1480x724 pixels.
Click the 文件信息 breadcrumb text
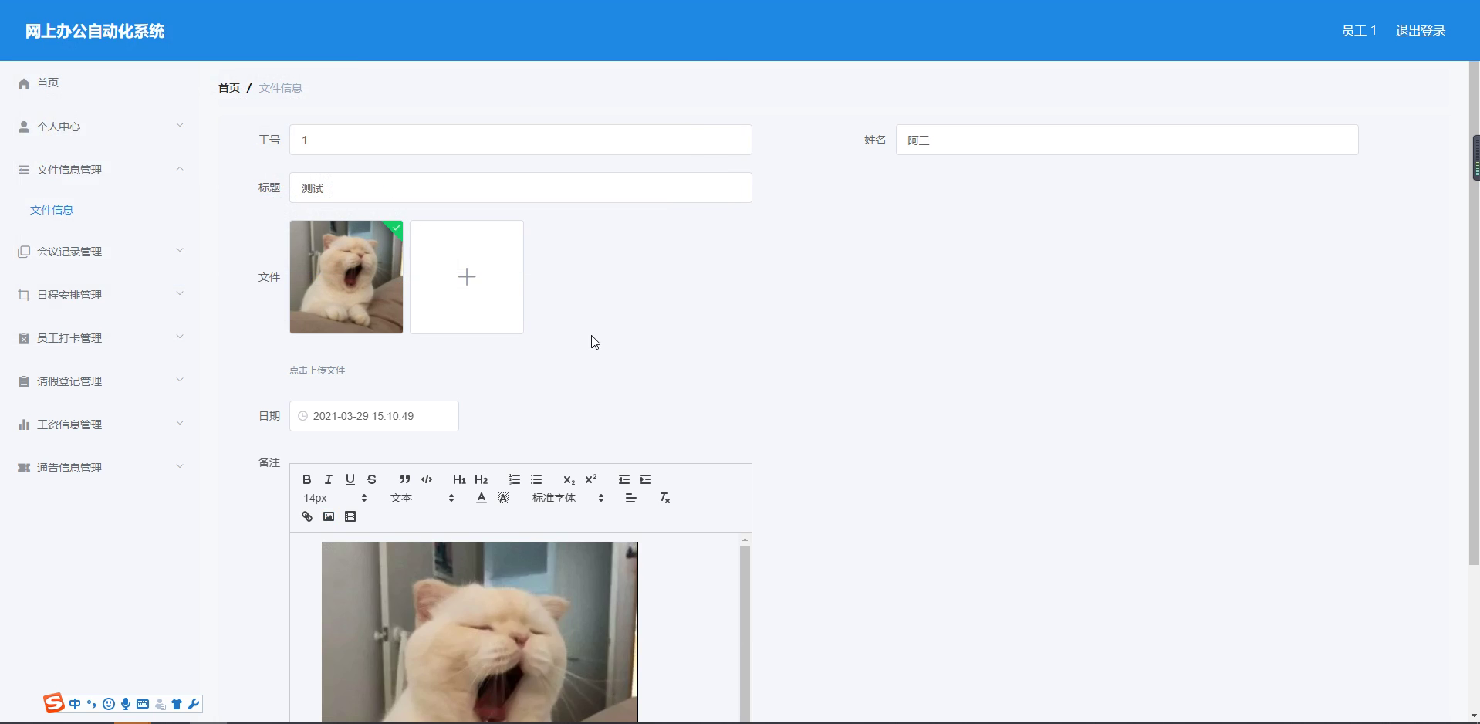tap(281, 88)
